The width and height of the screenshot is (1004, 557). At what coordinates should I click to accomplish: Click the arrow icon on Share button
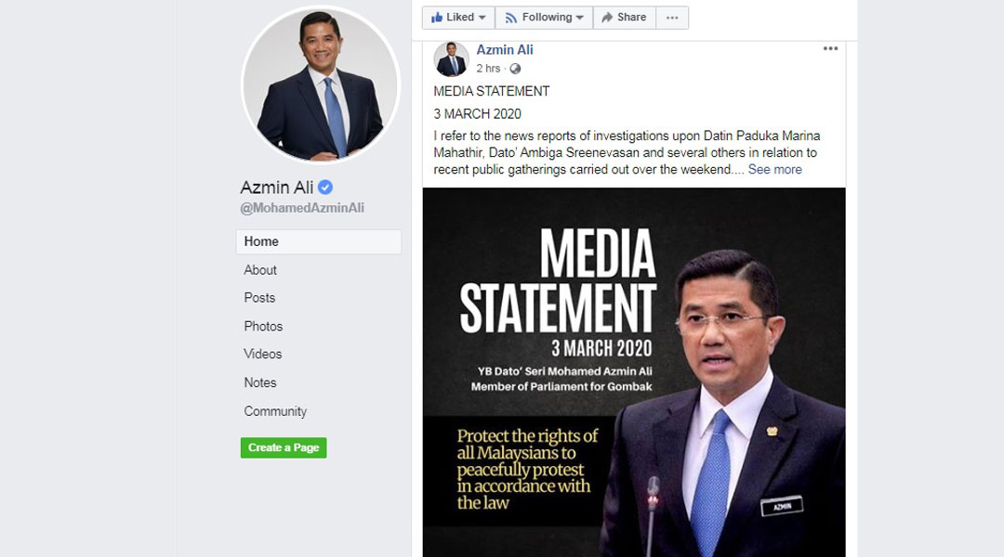[x=607, y=18]
